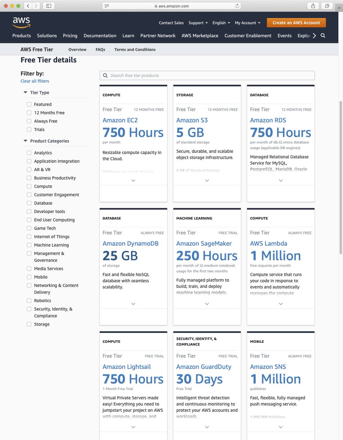Open the Documentation menu item
Screen dimensions: 343x440
(x=100, y=36)
